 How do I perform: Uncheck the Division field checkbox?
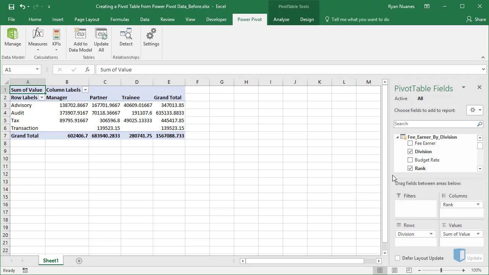410,152
